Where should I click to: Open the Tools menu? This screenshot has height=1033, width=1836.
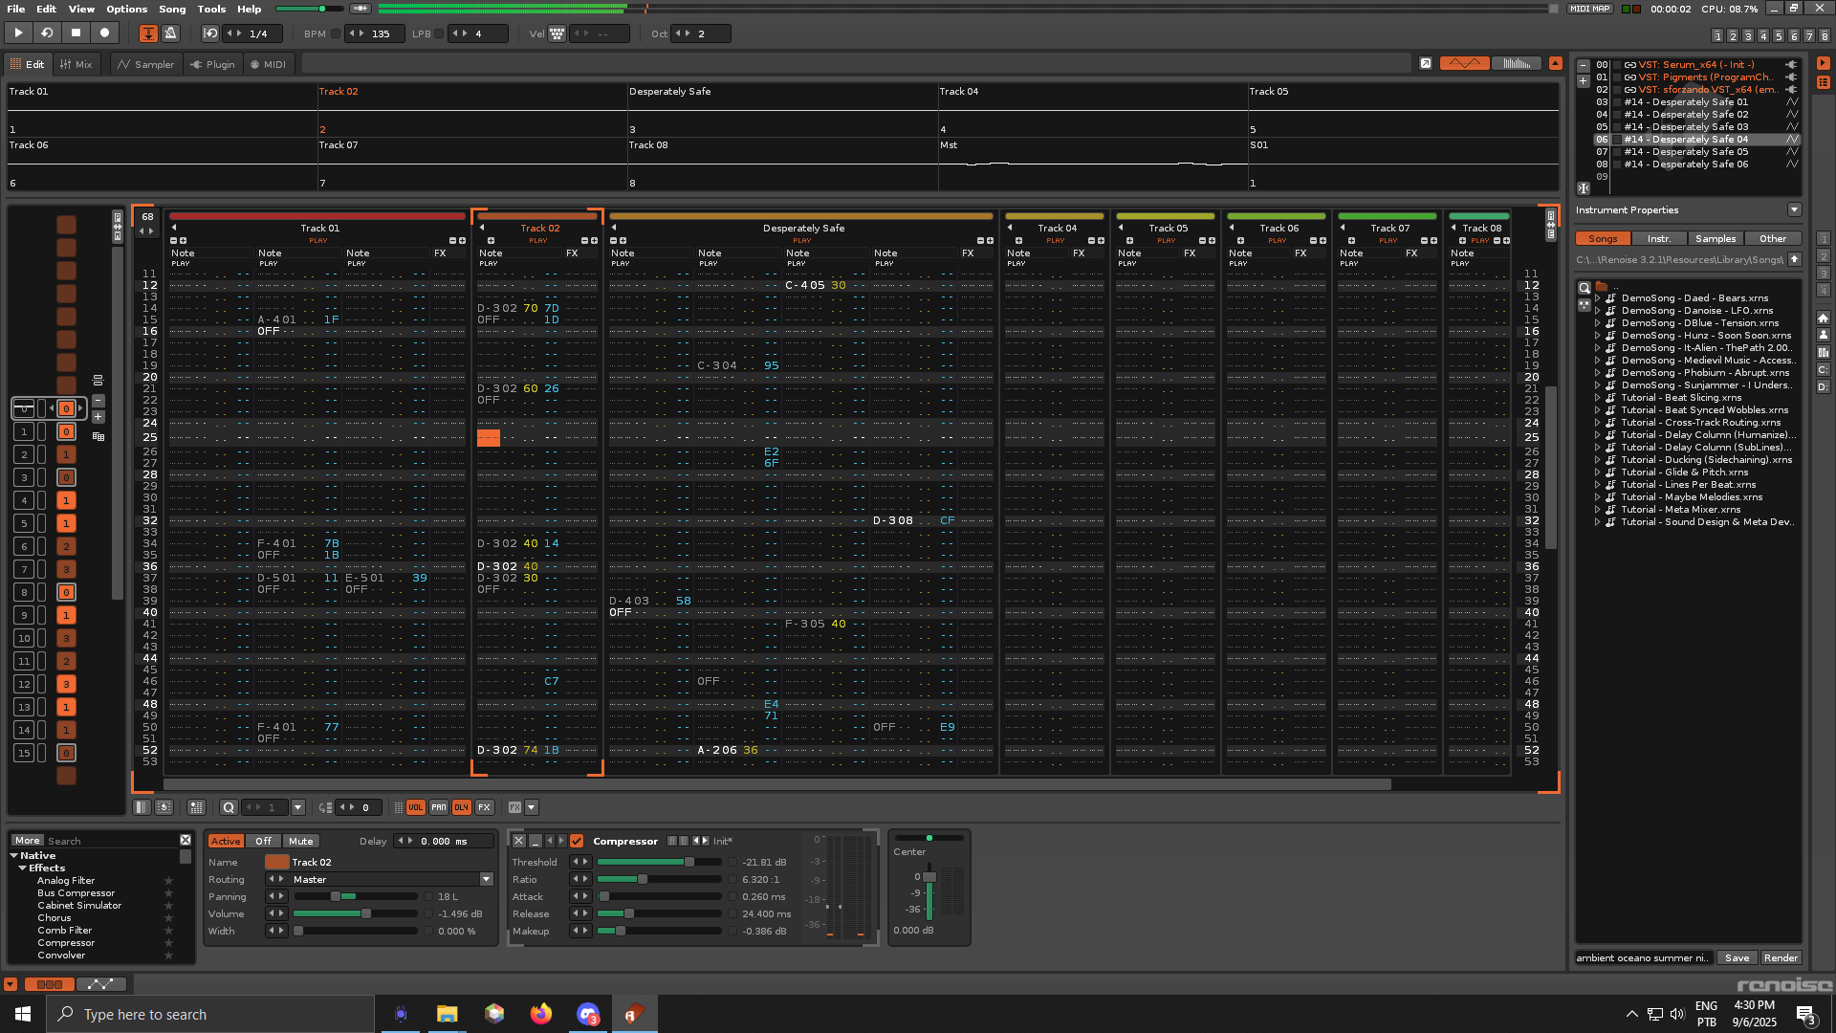(211, 9)
